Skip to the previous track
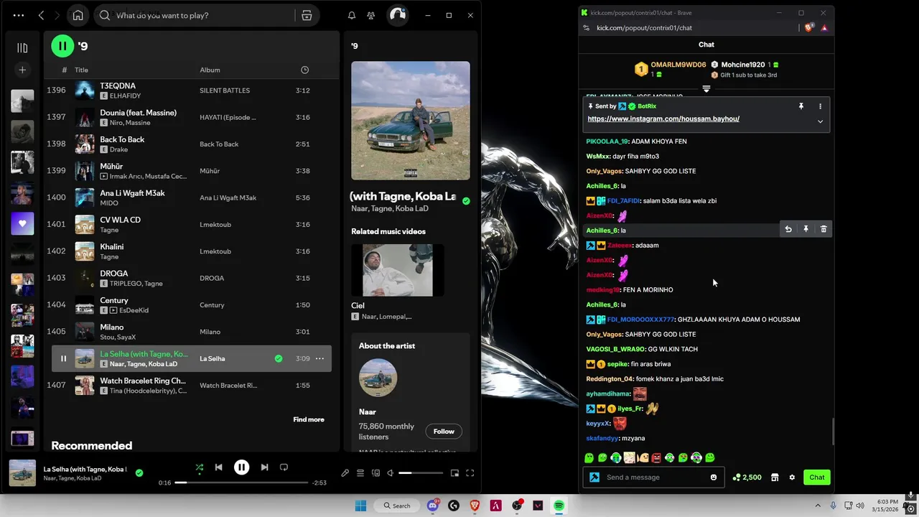 pos(218,467)
